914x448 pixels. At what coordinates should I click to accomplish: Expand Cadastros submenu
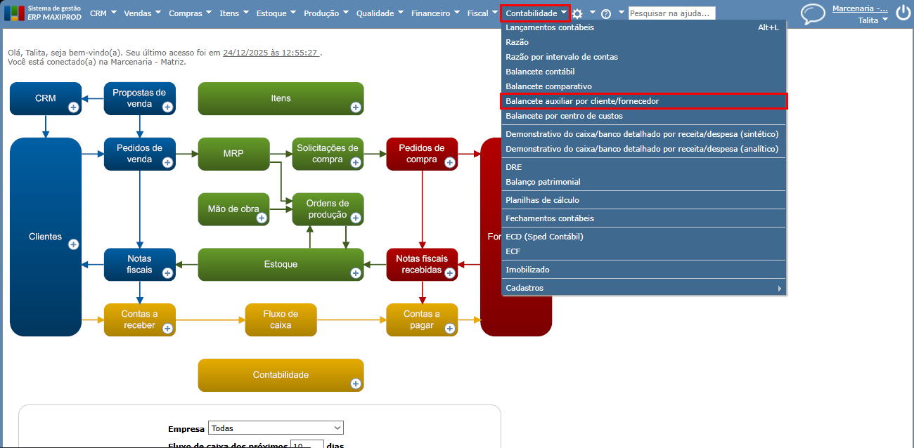643,288
